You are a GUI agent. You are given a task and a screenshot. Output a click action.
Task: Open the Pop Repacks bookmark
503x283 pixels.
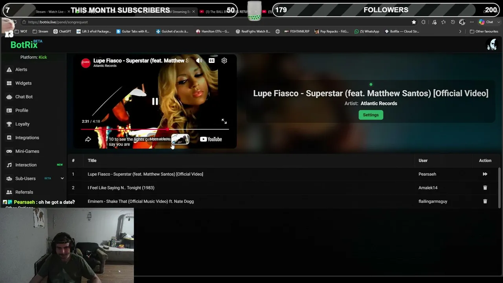332,31
